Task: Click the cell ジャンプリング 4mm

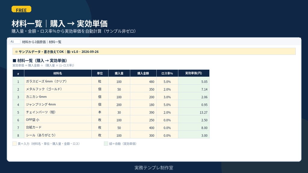Action: [x=58, y=104]
